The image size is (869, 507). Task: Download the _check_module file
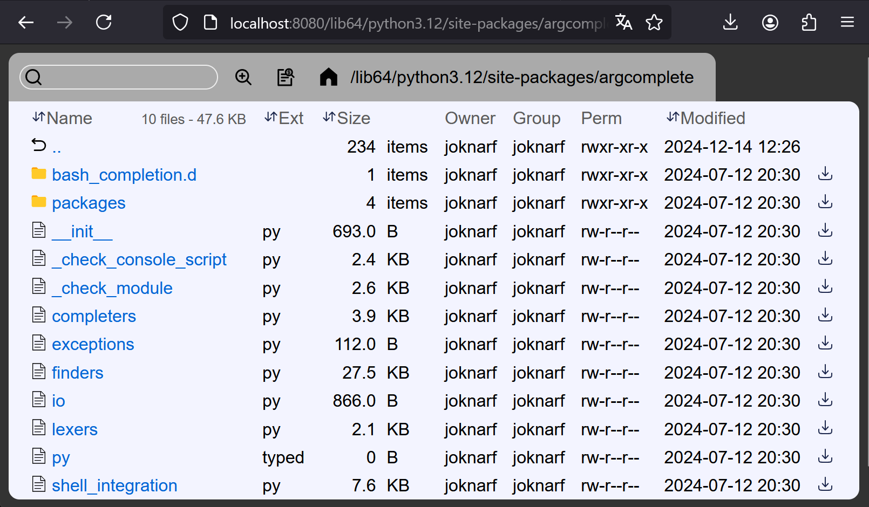click(x=825, y=287)
